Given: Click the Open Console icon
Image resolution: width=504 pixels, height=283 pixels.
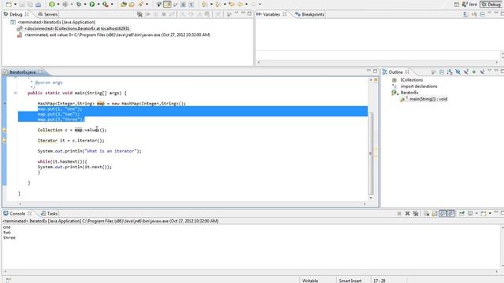Looking at the screenshot, I should click(x=483, y=213).
